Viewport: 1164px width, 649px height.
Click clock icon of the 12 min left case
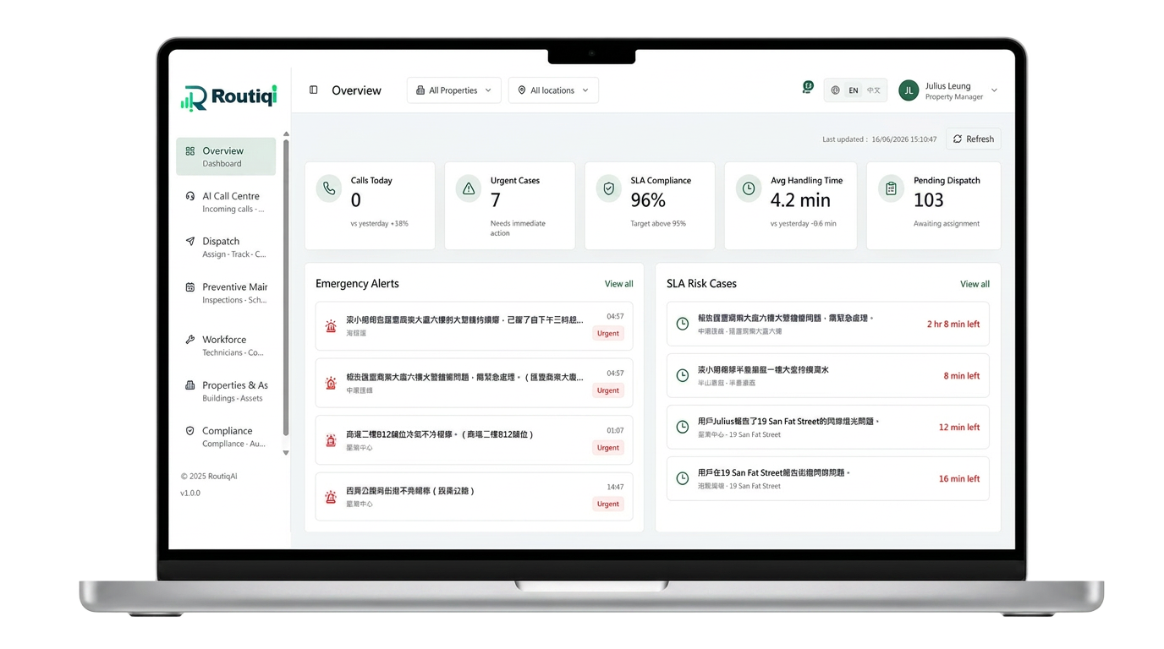683,428
